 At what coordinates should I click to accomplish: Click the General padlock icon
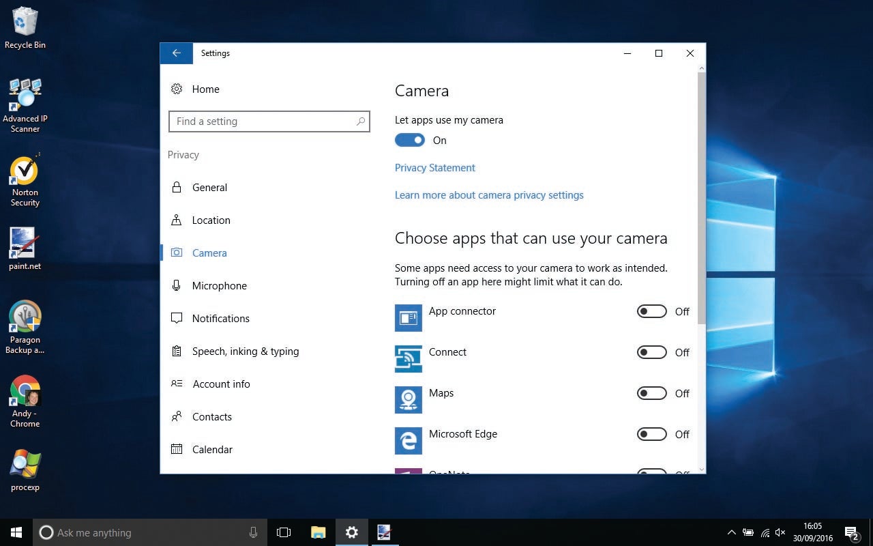177,187
